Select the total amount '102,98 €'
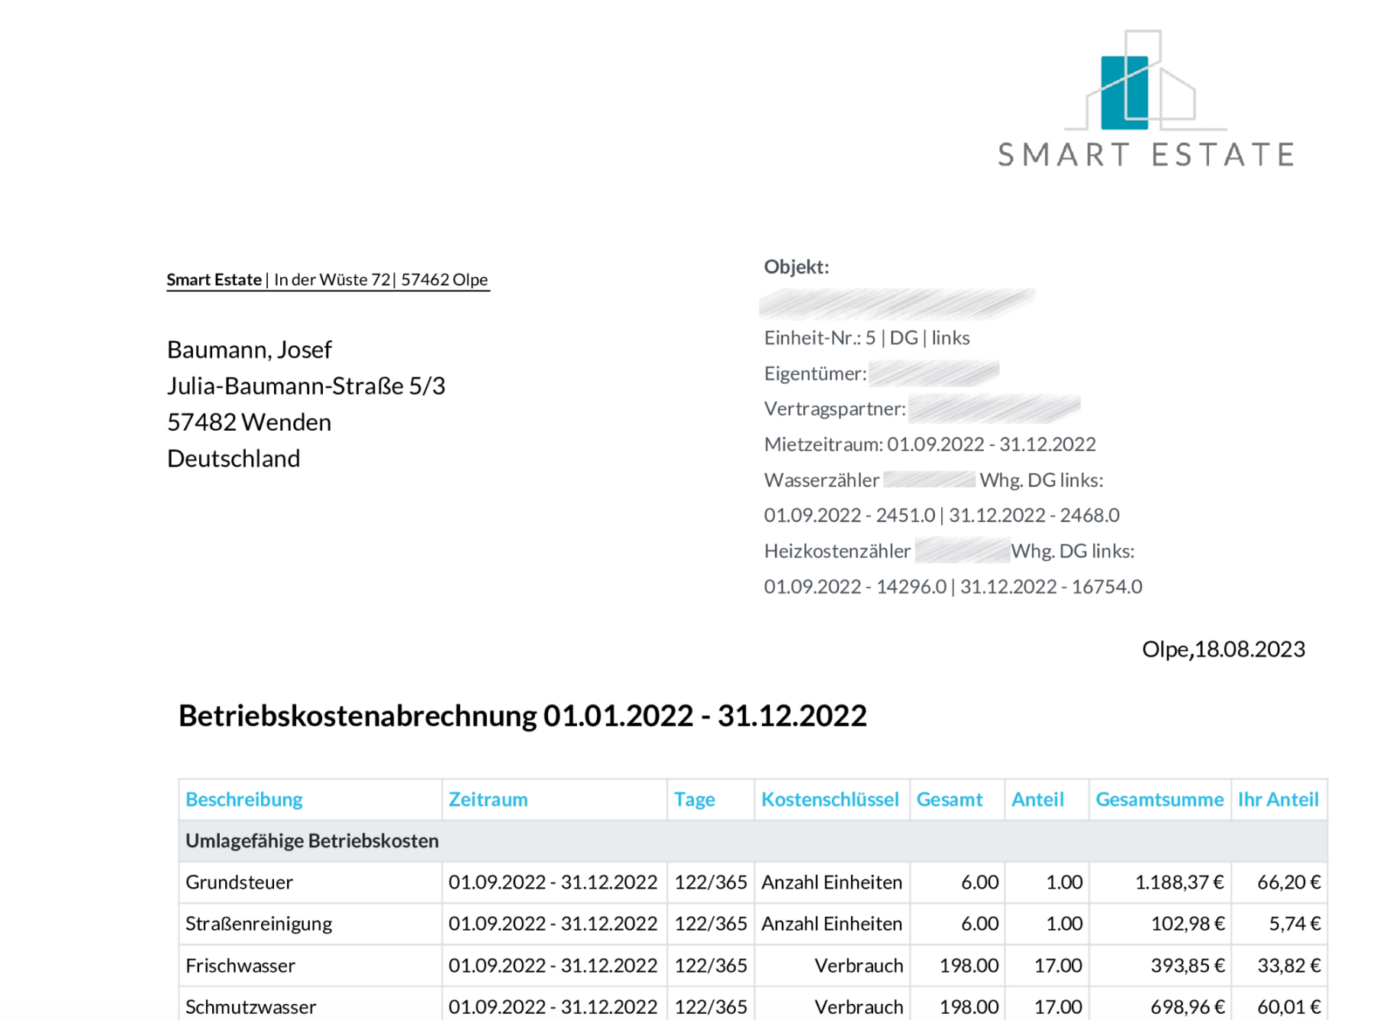The image size is (1374, 1020). point(1188,924)
